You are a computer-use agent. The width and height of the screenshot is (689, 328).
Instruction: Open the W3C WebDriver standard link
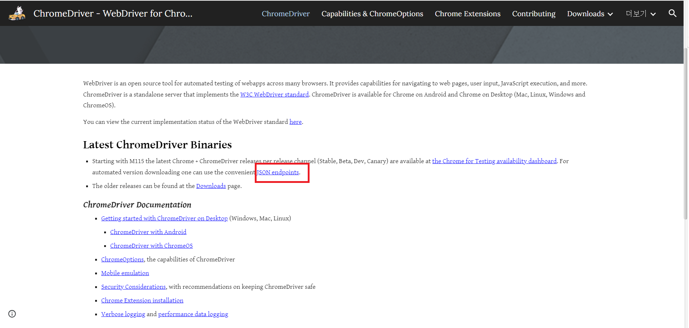tap(275, 94)
